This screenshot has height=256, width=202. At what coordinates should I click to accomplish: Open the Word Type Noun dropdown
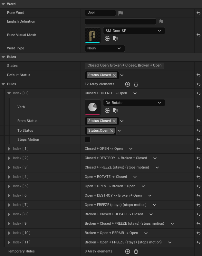105,48
